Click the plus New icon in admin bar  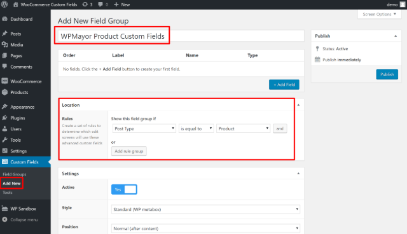click(x=116, y=4)
